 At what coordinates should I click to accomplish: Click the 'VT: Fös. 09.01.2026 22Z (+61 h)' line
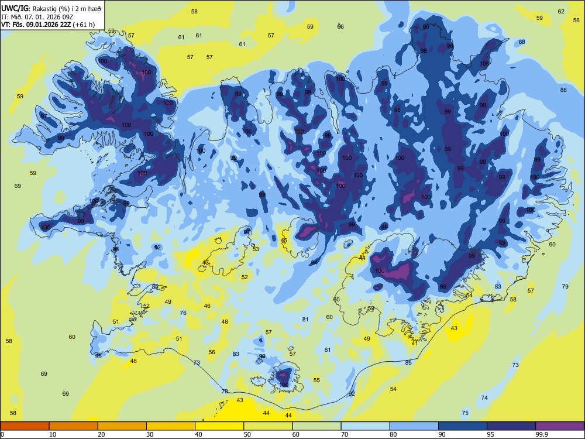click(x=48, y=25)
